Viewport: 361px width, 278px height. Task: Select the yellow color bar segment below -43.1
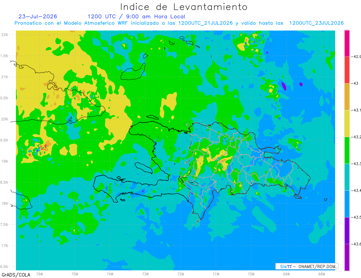(x=347, y=123)
